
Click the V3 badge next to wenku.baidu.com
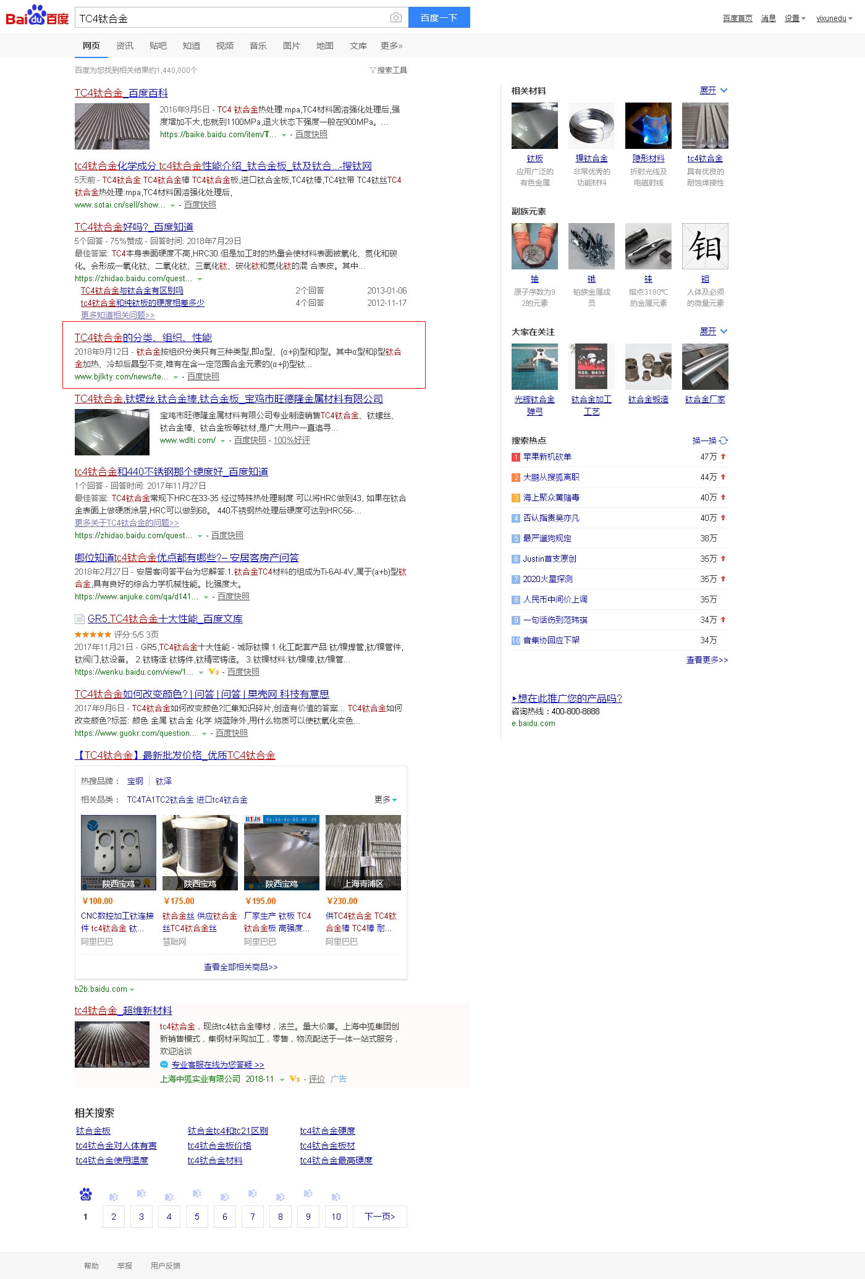[x=214, y=672]
